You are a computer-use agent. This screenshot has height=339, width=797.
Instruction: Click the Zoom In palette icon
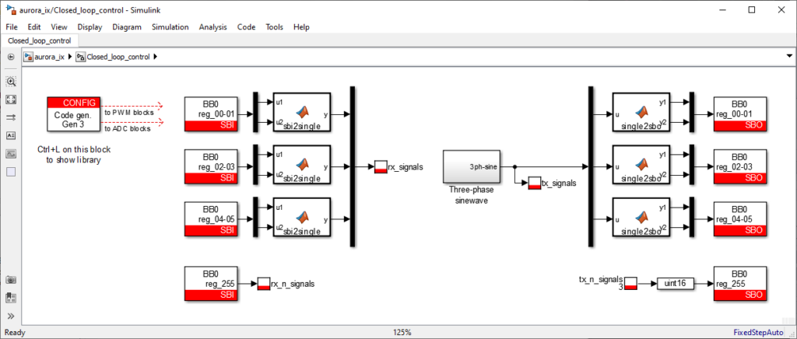[x=11, y=81]
